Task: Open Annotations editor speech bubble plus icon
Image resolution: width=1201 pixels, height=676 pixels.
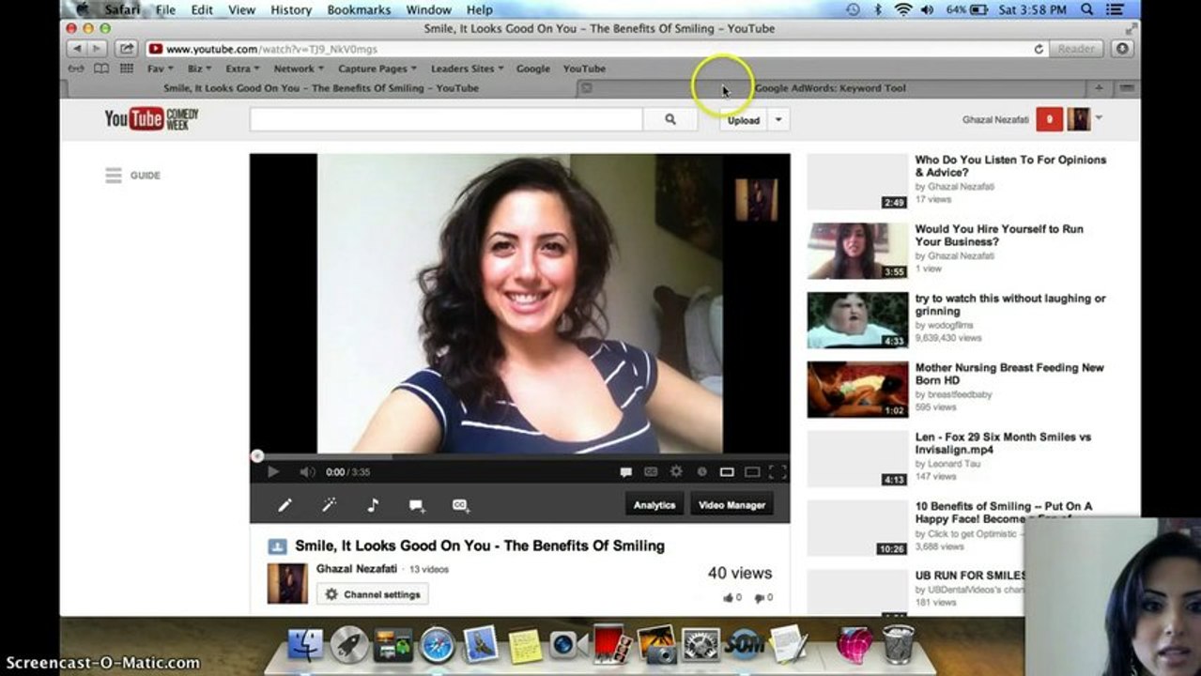Action: (x=417, y=505)
